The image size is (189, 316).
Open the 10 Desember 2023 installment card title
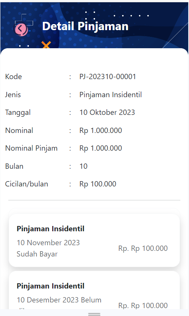(x=50, y=286)
